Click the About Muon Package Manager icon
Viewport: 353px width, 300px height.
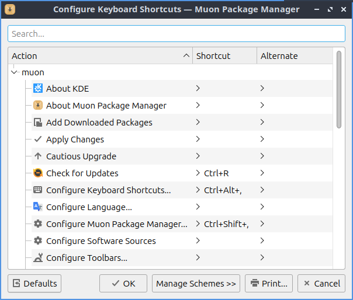point(38,106)
